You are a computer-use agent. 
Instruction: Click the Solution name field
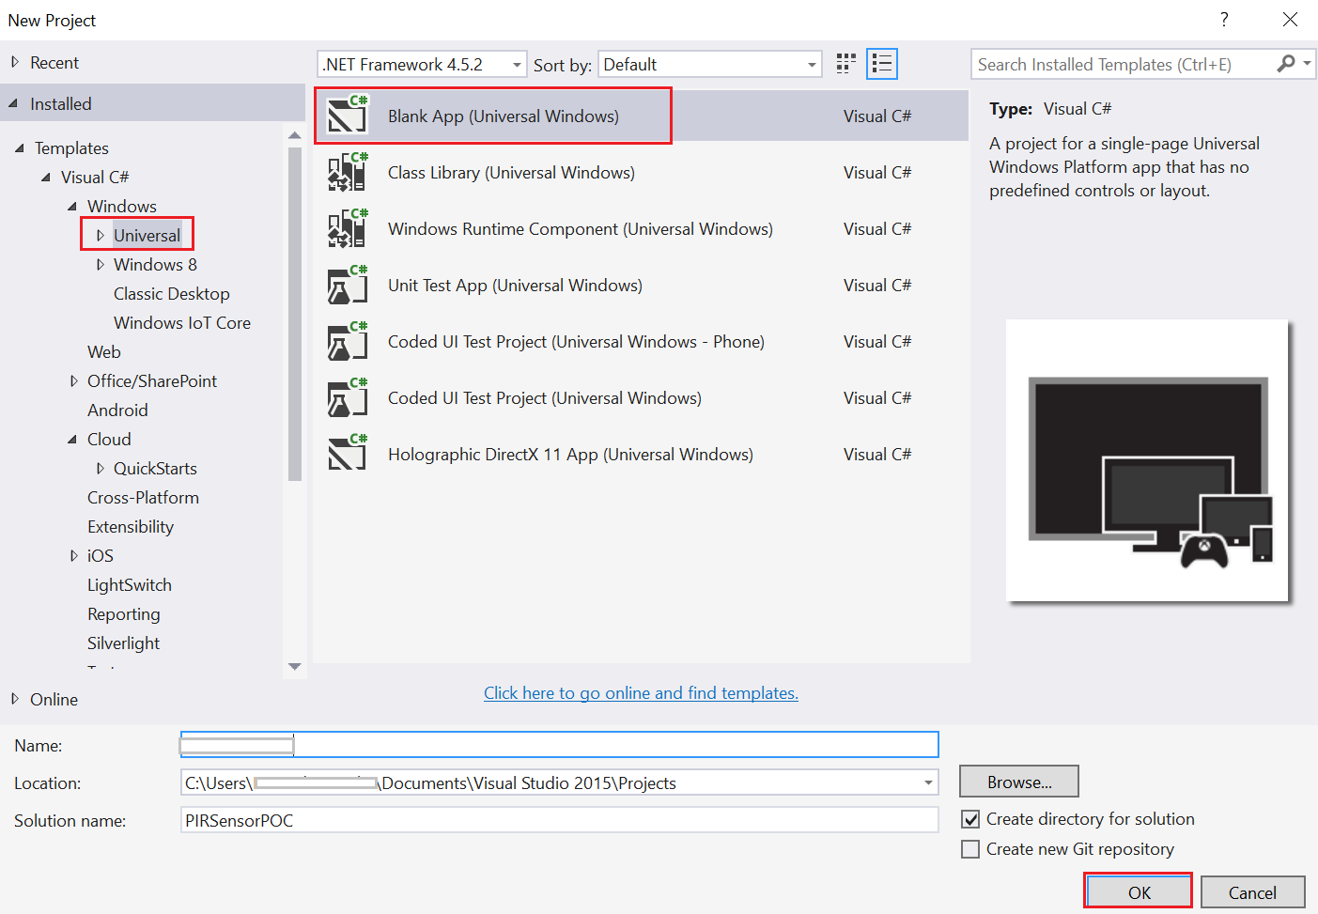coord(559,820)
